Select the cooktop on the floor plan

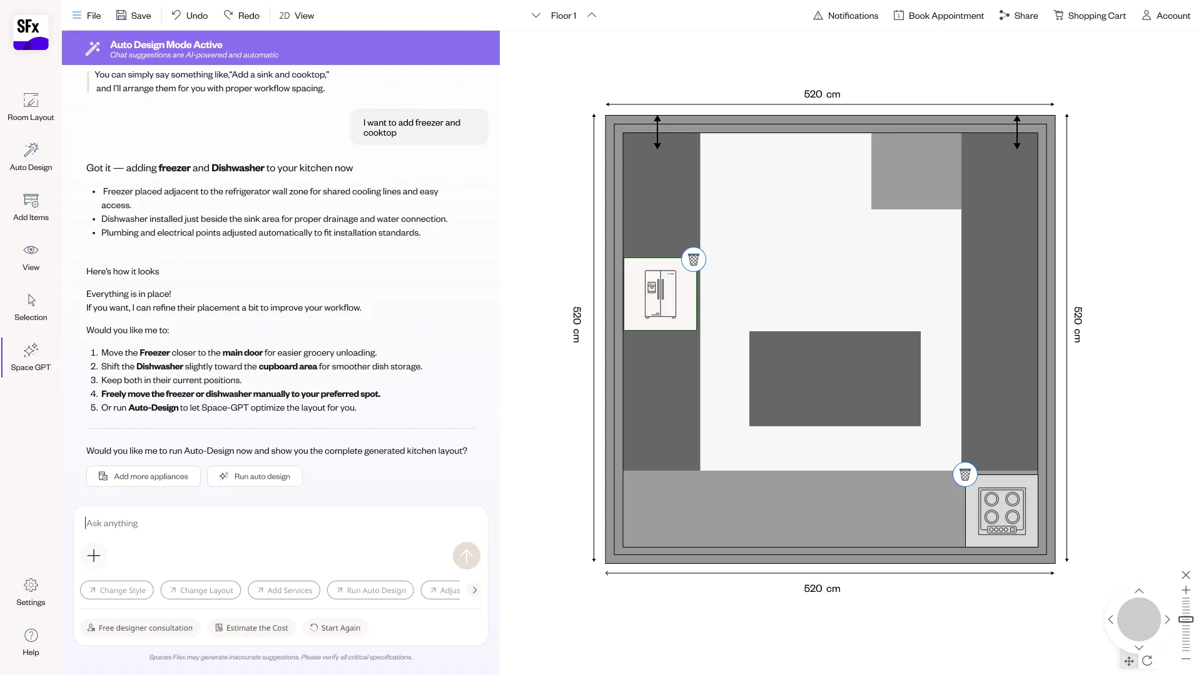[x=1001, y=511]
